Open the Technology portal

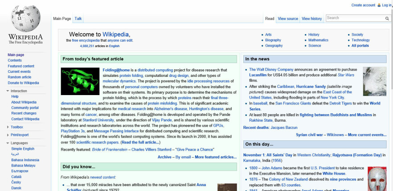point(360,40)
